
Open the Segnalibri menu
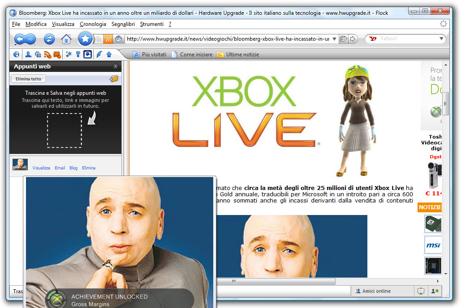(x=123, y=24)
